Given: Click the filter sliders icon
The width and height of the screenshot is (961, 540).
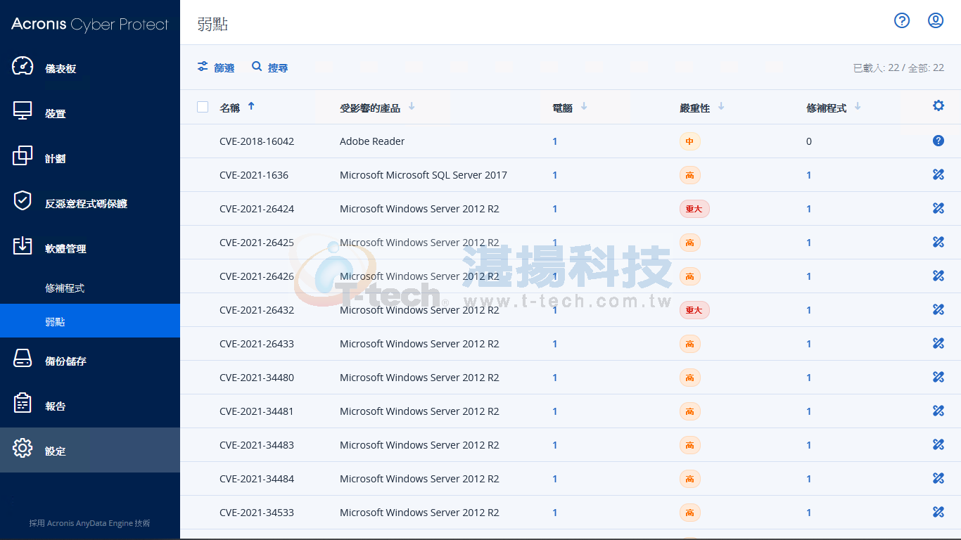Looking at the screenshot, I should pos(203,67).
